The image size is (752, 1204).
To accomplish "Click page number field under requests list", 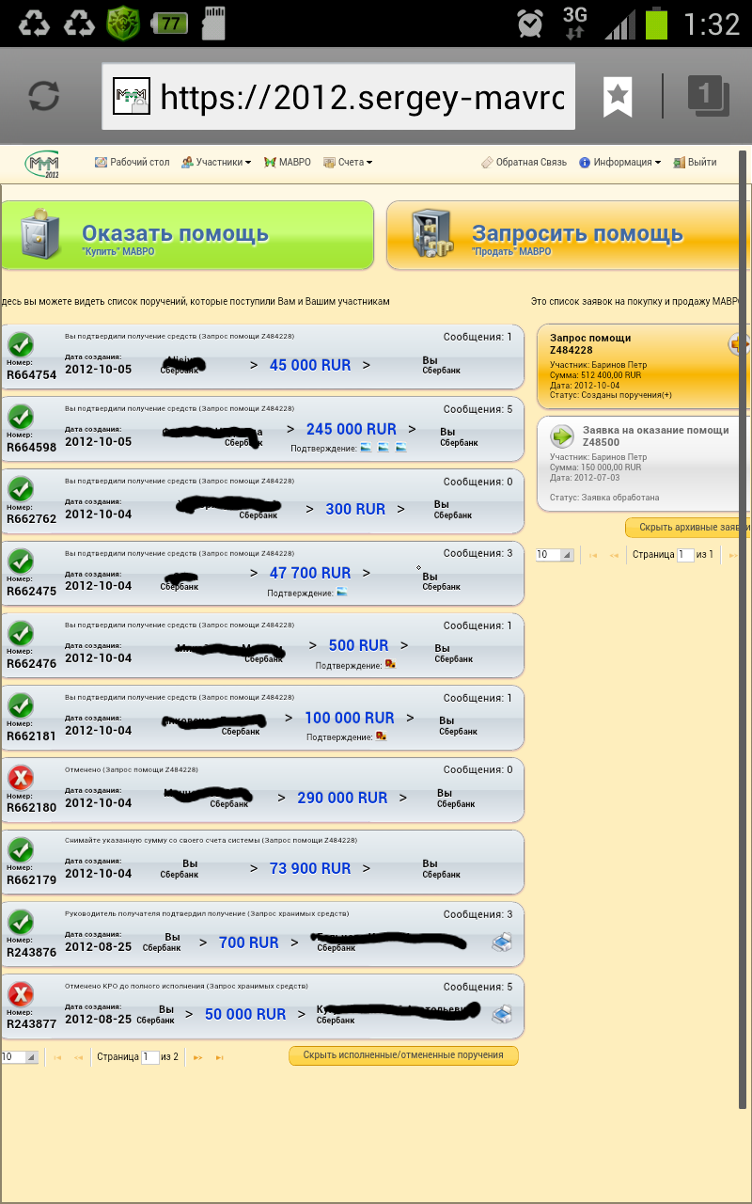I will pos(685,555).
